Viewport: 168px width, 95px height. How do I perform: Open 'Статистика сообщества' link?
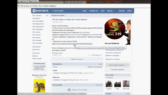pyautogui.click(x=113, y=53)
